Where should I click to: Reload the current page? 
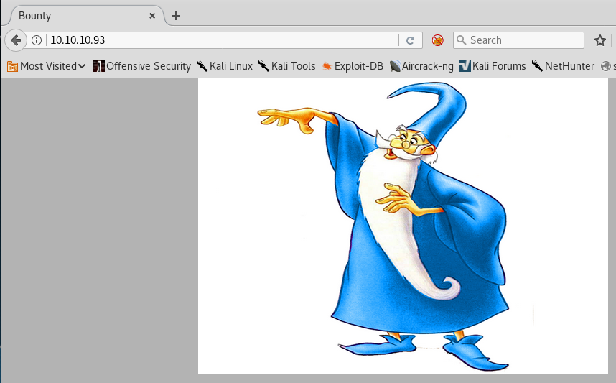coord(411,41)
